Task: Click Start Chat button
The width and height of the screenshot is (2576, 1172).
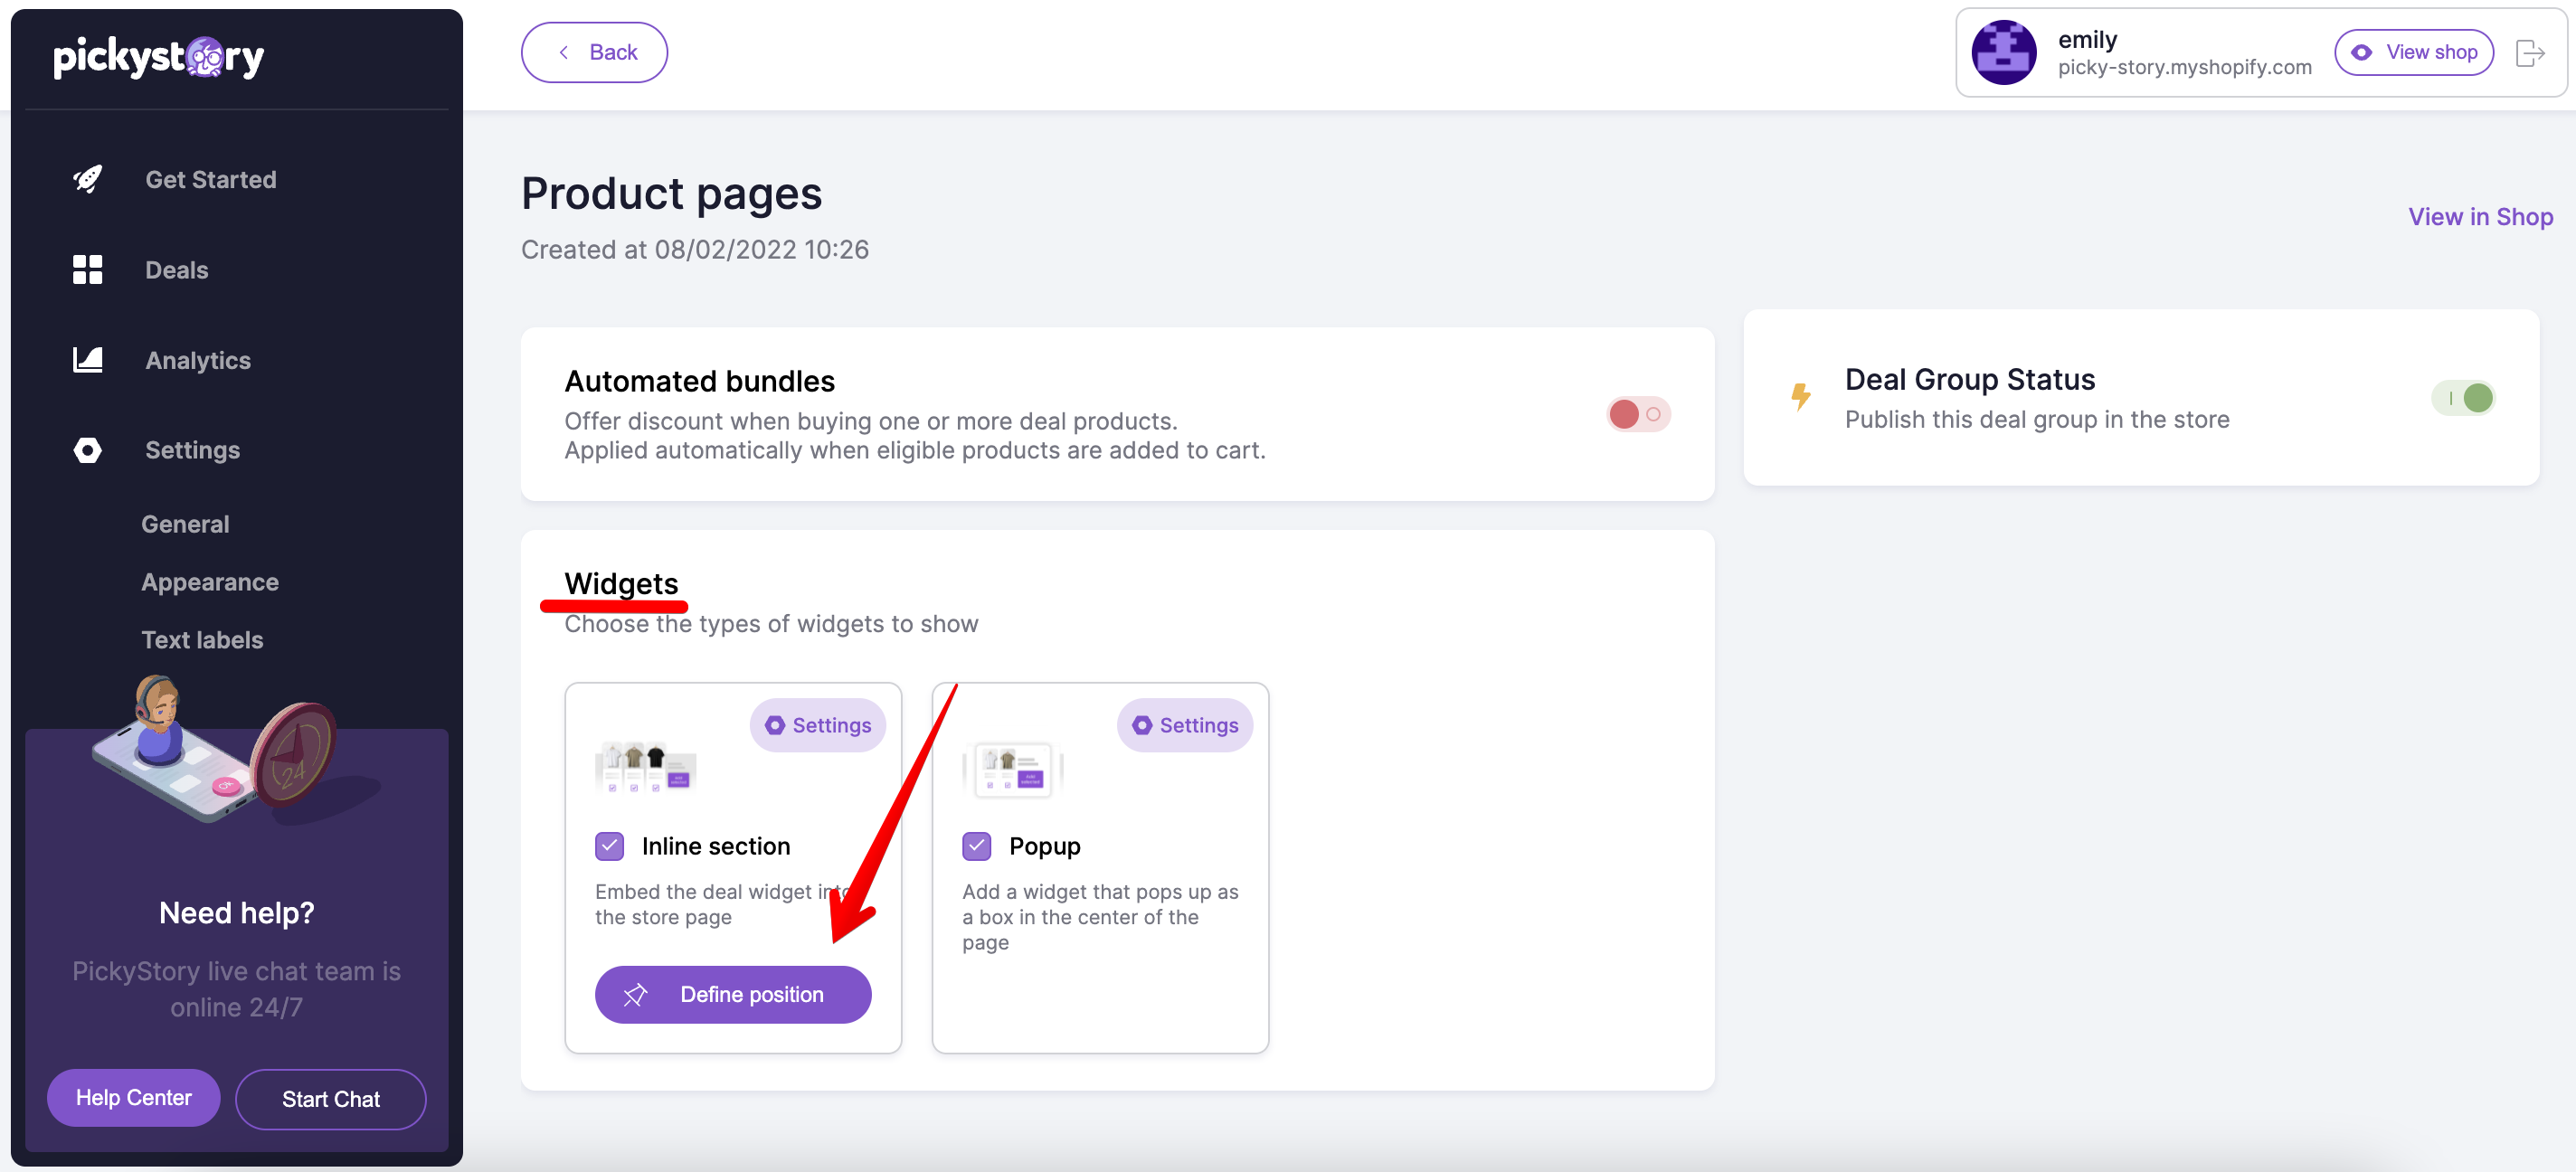Action: 331,1099
